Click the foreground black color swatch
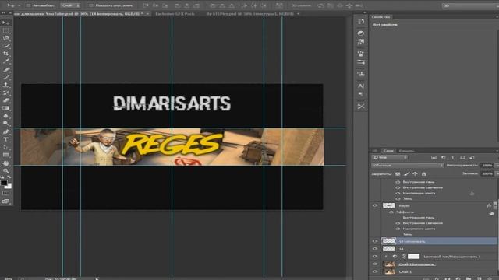499x280 pixels. pos(4,183)
